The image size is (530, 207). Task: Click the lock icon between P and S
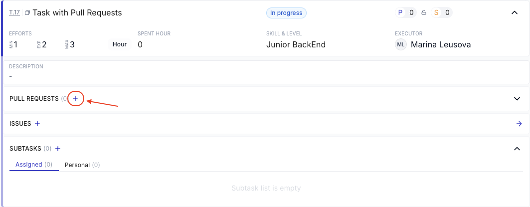pos(423,13)
